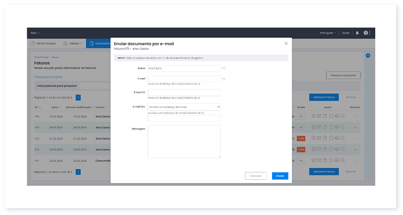Click the Cancelar button
The width and height of the screenshot is (403, 215).
(x=255, y=176)
